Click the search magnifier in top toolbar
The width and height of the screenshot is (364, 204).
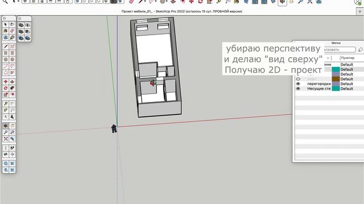pos(5,2)
